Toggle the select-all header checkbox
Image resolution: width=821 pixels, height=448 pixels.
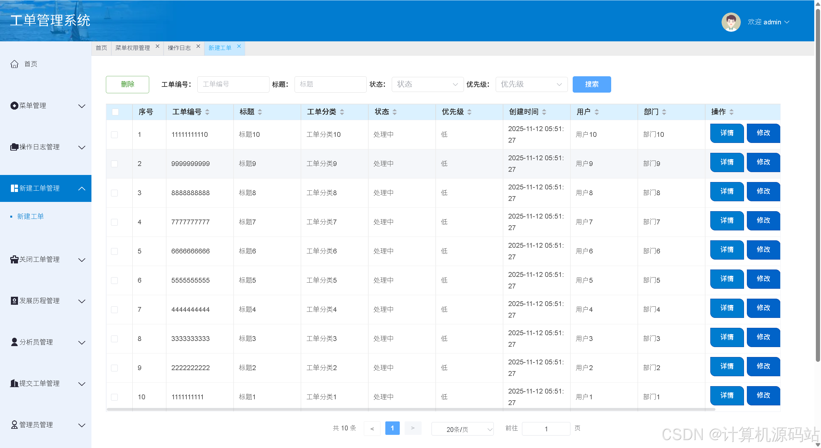[x=115, y=112]
